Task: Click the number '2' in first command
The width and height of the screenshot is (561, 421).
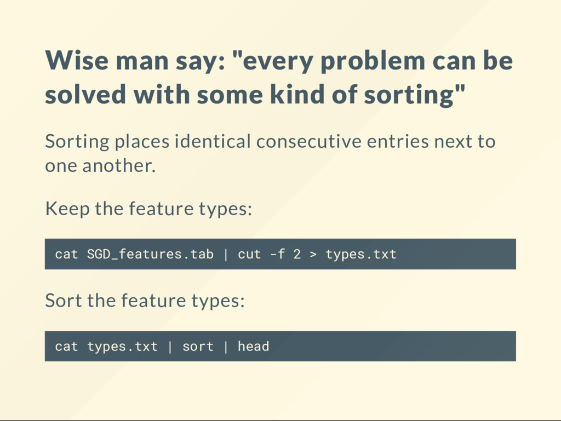Action: pos(297,254)
